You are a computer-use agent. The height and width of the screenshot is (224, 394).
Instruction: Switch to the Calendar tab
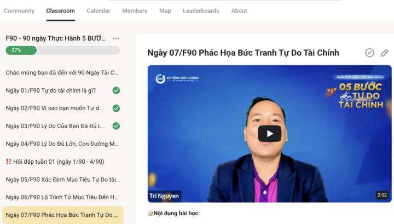click(99, 11)
